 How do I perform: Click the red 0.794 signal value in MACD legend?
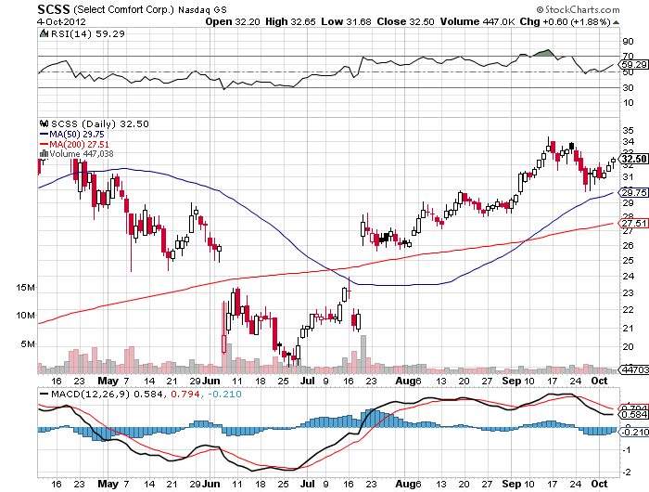[x=185, y=394]
